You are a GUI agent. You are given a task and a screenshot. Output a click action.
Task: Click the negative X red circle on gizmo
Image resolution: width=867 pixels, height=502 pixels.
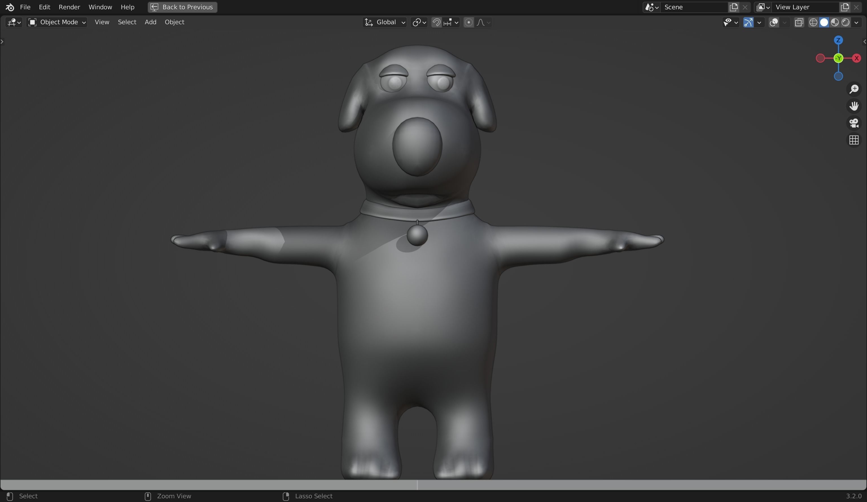(820, 58)
